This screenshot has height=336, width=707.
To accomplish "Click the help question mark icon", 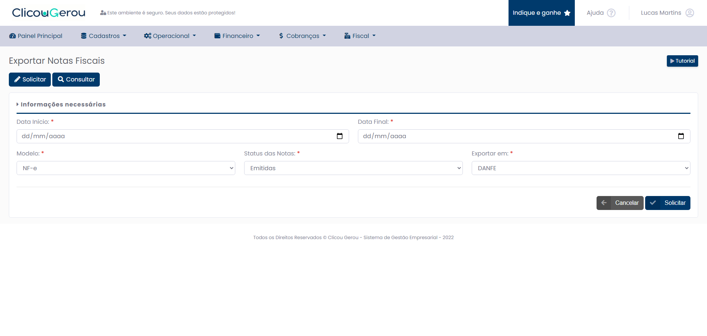I will coord(611,13).
